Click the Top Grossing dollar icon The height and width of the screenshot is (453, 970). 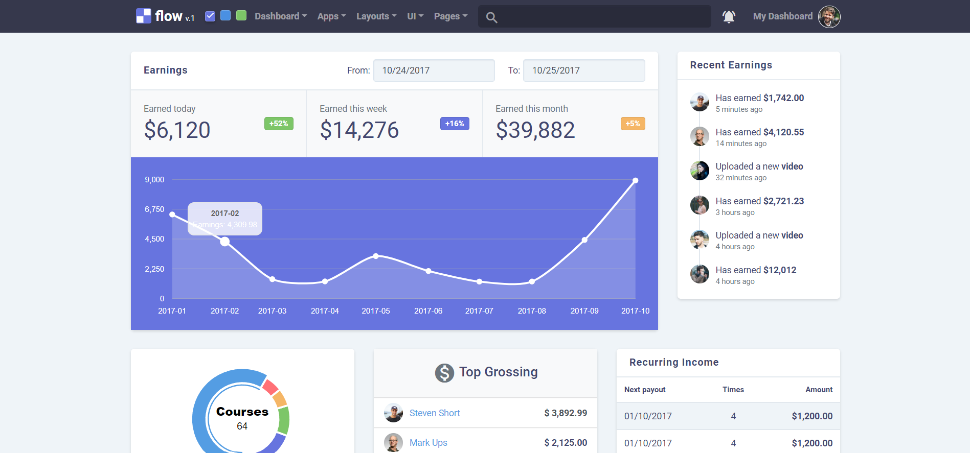[444, 373]
